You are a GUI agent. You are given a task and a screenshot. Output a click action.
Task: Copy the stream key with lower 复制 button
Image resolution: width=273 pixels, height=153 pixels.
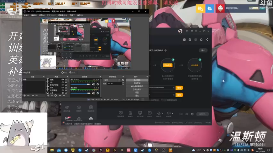tap(179, 95)
